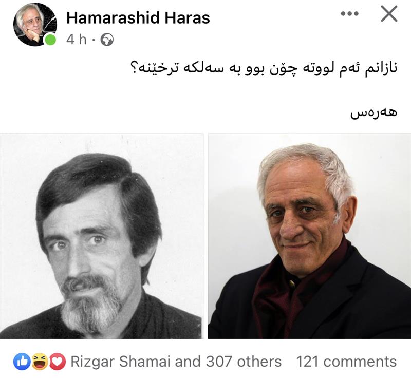Image resolution: width=411 pixels, height=379 pixels.
Task: Click the signature word هەرەس
Action: point(374,112)
